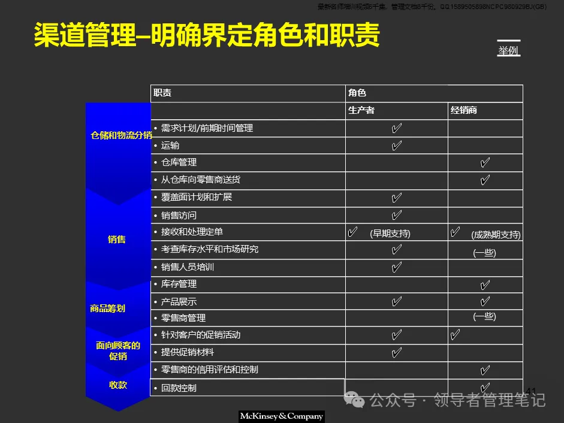The image size is (564, 423).
Task: Click the 经销商 checkmark in the 从仓库向零售商送货 row
Action: (485, 180)
